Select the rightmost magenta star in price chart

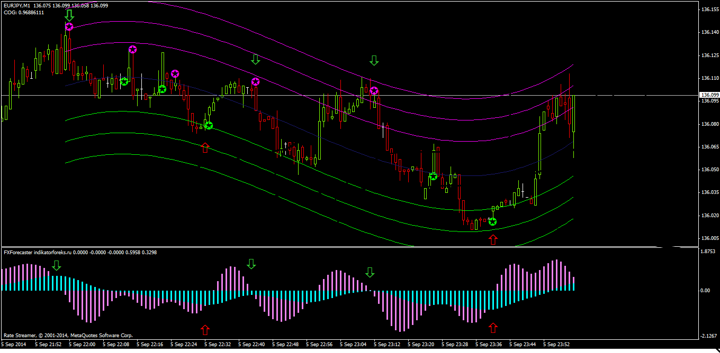[x=374, y=91]
